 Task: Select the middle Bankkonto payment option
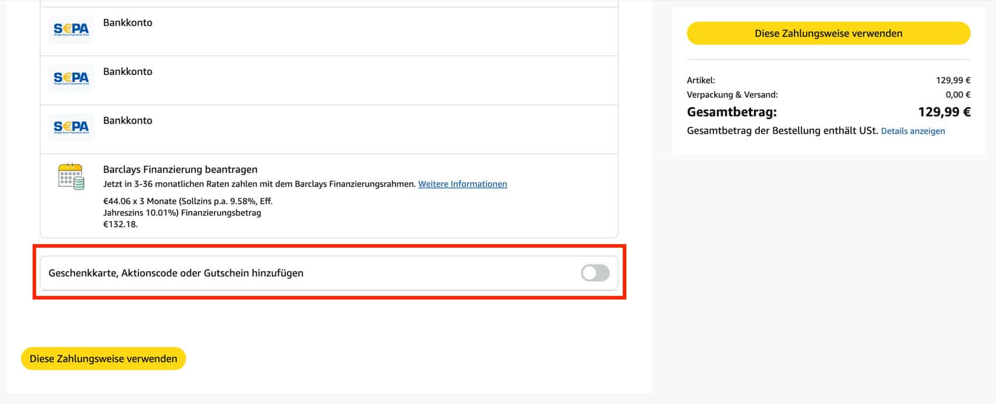(x=128, y=71)
